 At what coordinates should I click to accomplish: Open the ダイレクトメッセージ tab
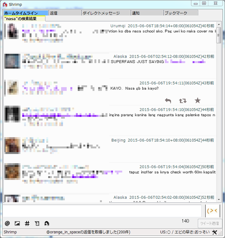tap(106, 13)
